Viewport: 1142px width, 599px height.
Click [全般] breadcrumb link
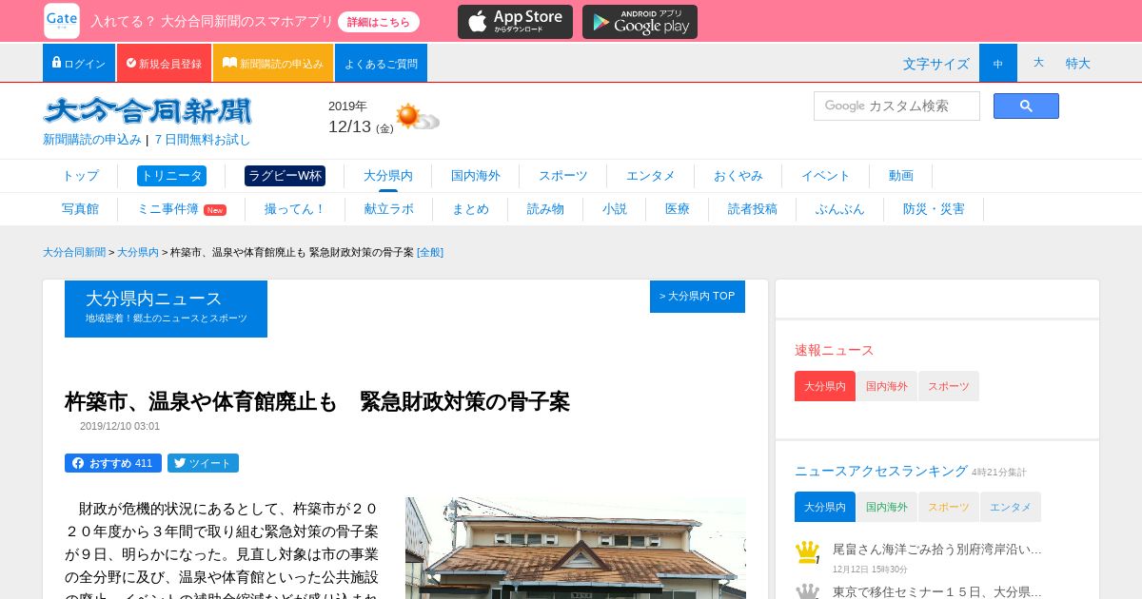[x=430, y=252]
